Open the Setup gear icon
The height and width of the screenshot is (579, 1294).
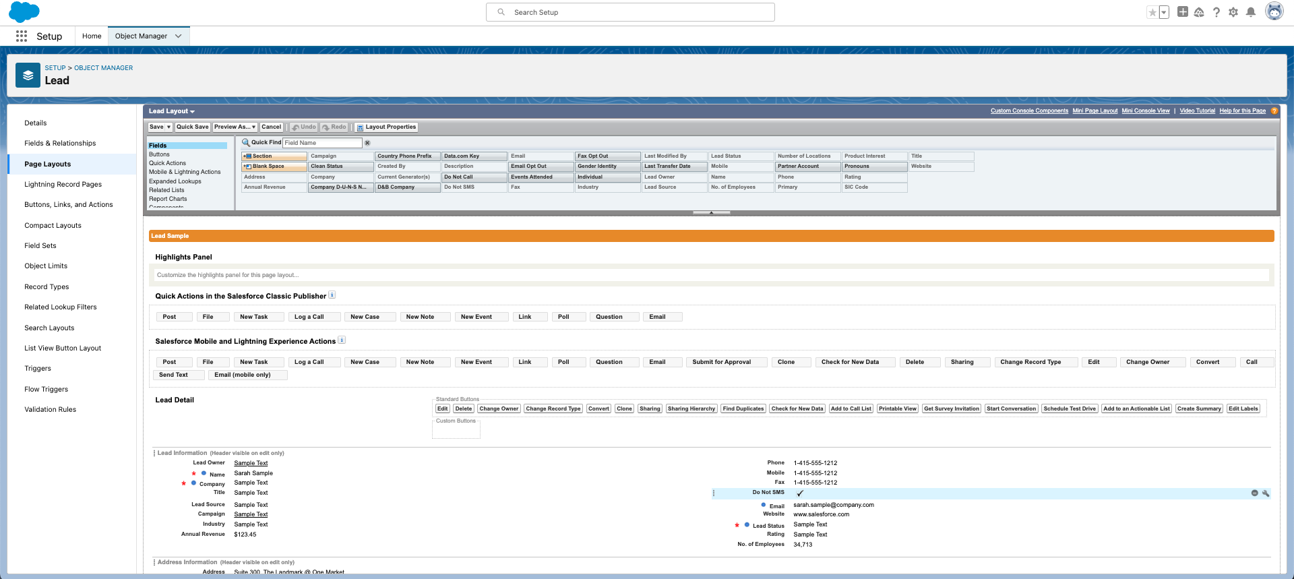coord(1233,12)
